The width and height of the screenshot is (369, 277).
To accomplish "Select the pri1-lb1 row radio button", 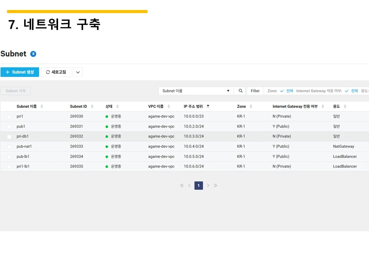I will coord(9,167).
